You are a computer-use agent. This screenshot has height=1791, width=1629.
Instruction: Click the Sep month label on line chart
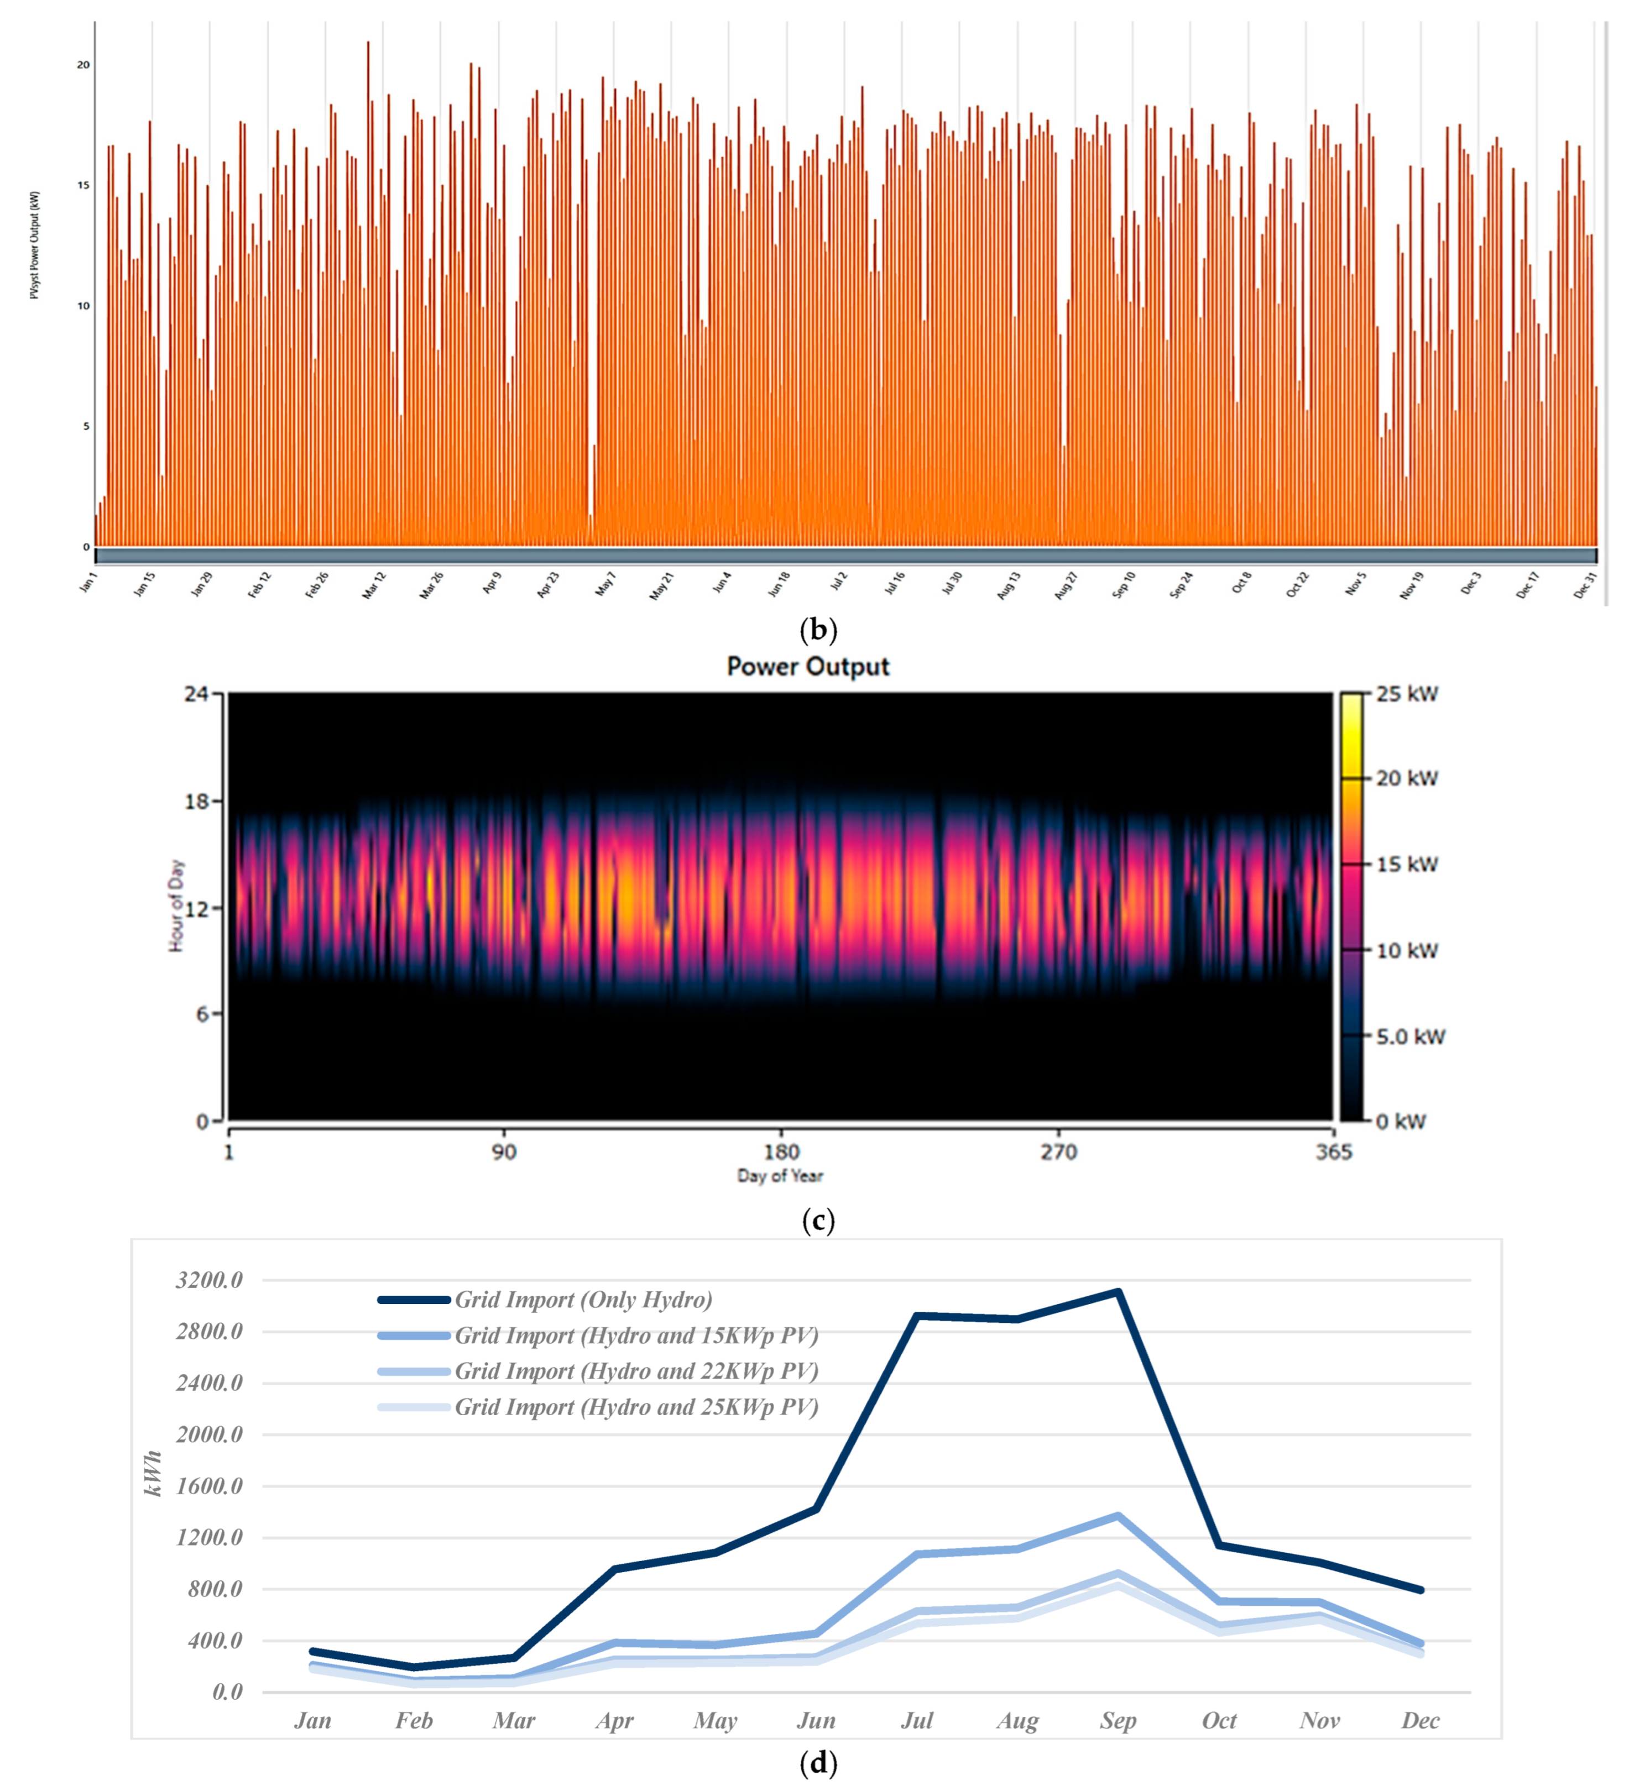click(x=1117, y=1720)
